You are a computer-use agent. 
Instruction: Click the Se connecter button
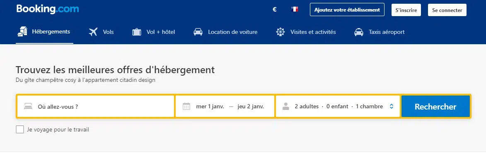pyautogui.click(x=447, y=10)
